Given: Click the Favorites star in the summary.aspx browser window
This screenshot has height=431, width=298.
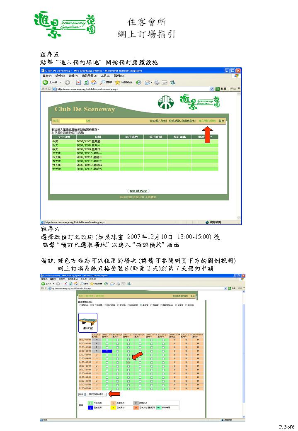Looking at the screenshot, I should tap(118, 82).
